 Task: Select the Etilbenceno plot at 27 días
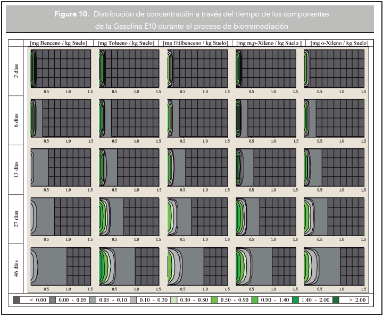tap(197, 217)
